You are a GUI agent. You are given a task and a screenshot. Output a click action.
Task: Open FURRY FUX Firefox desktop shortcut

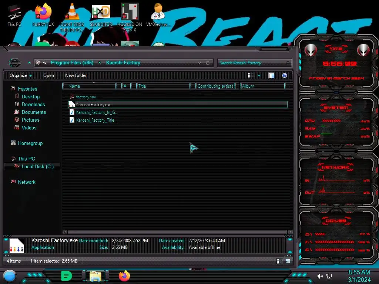click(x=43, y=15)
